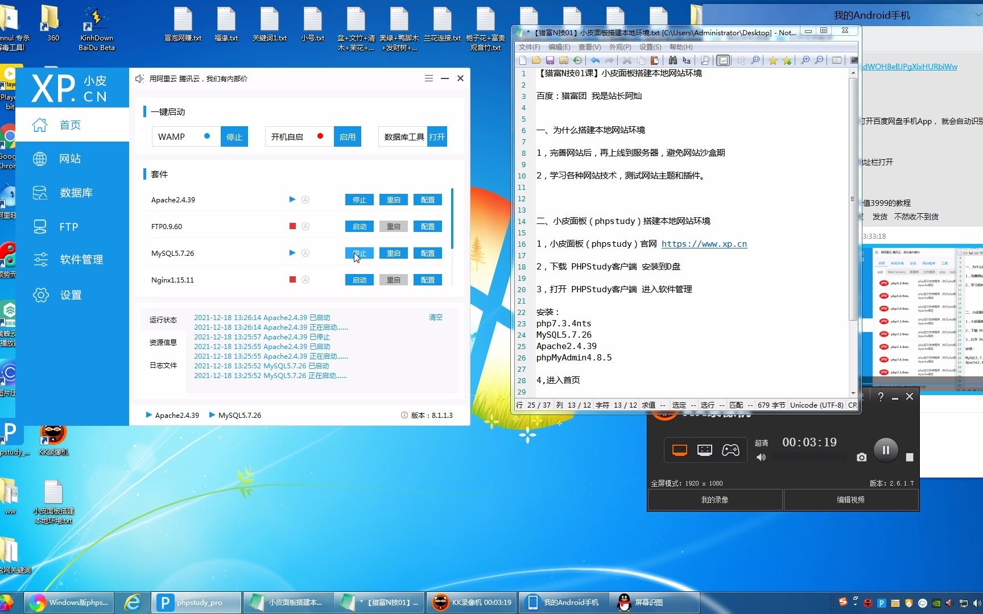Viewport: 983px width, 614px height.
Task: Clear the log with 清空
Action: (x=436, y=317)
